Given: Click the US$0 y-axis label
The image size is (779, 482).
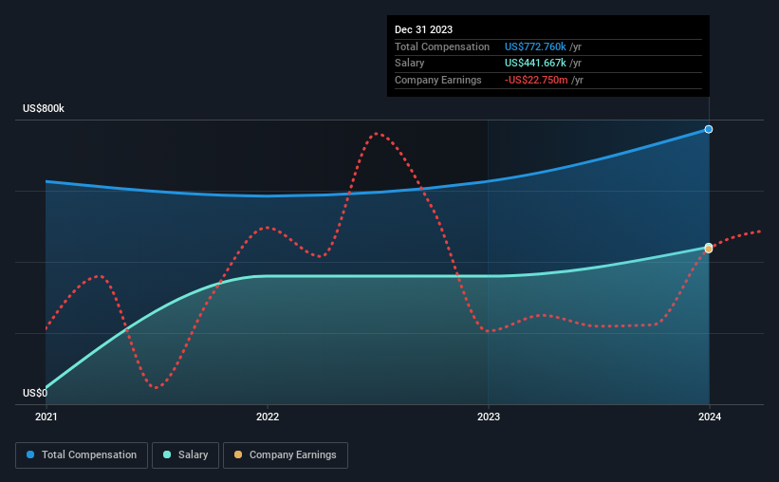Looking at the screenshot, I should tap(35, 393).
